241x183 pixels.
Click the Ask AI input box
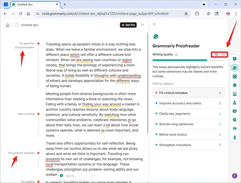pyautogui.click(x=75, y=176)
